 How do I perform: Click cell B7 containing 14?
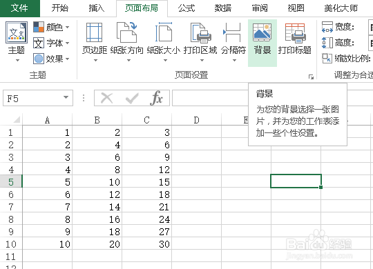tap(97, 206)
